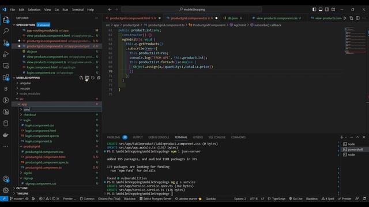Click the mobileShopping command center search box
The height and width of the screenshot is (207, 369).
point(191,10)
